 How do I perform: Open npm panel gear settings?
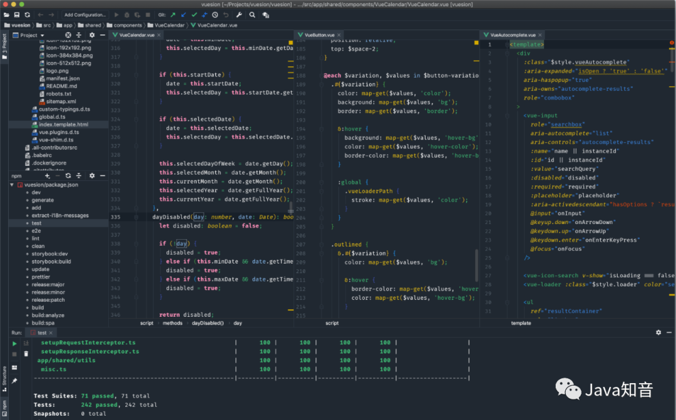(x=92, y=175)
